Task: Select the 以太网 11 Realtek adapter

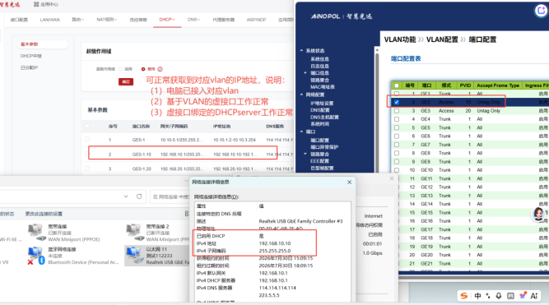Action: 157,256
